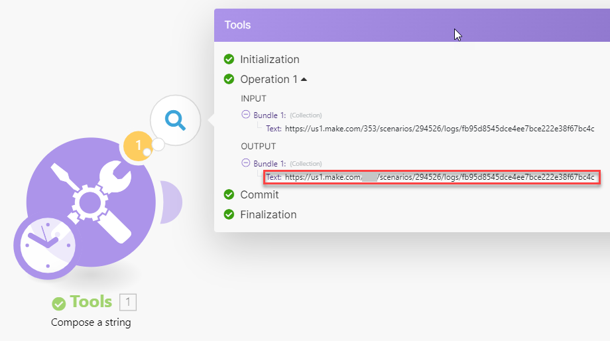Collapse Bundle 1 under OUTPUT
Viewport: 610px width, 341px height.
245,163
